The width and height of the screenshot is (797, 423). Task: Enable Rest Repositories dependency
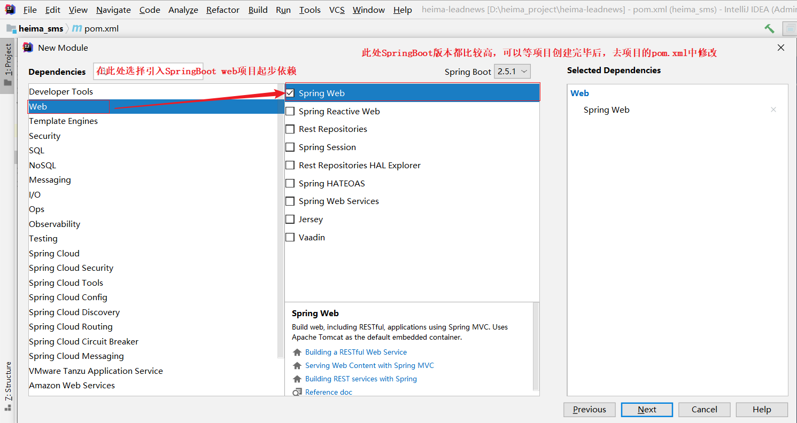[x=290, y=129]
